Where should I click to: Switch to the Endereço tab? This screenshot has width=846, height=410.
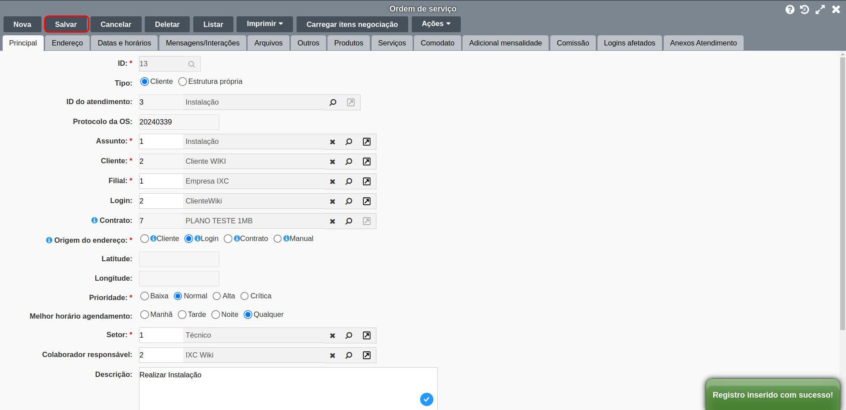(67, 43)
